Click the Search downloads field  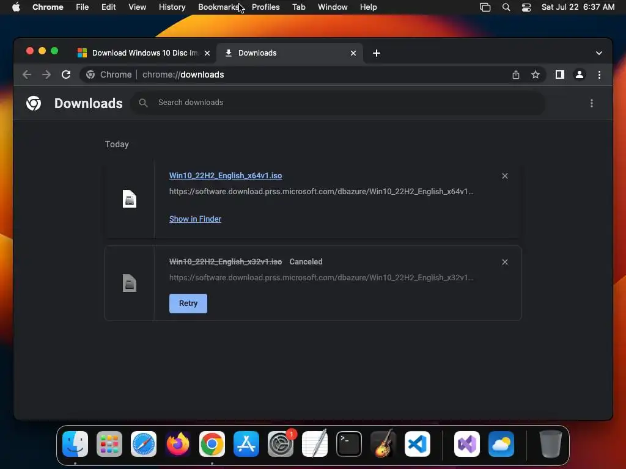tap(337, 103)
